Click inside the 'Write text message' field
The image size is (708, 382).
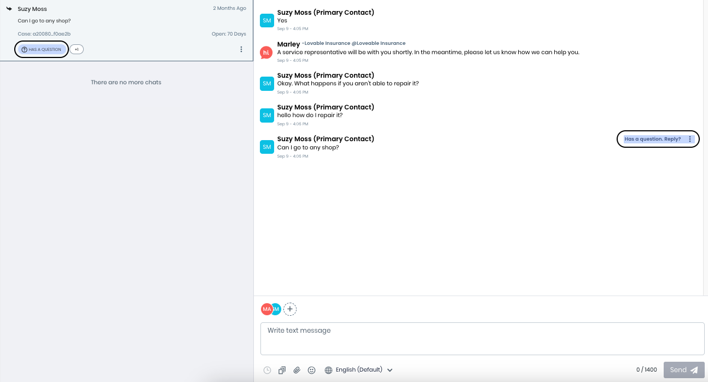[x=481, y=338]
